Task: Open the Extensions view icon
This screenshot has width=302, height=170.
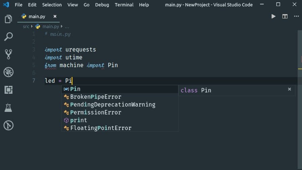Action: pyautogui.click(x=8, y=90)
